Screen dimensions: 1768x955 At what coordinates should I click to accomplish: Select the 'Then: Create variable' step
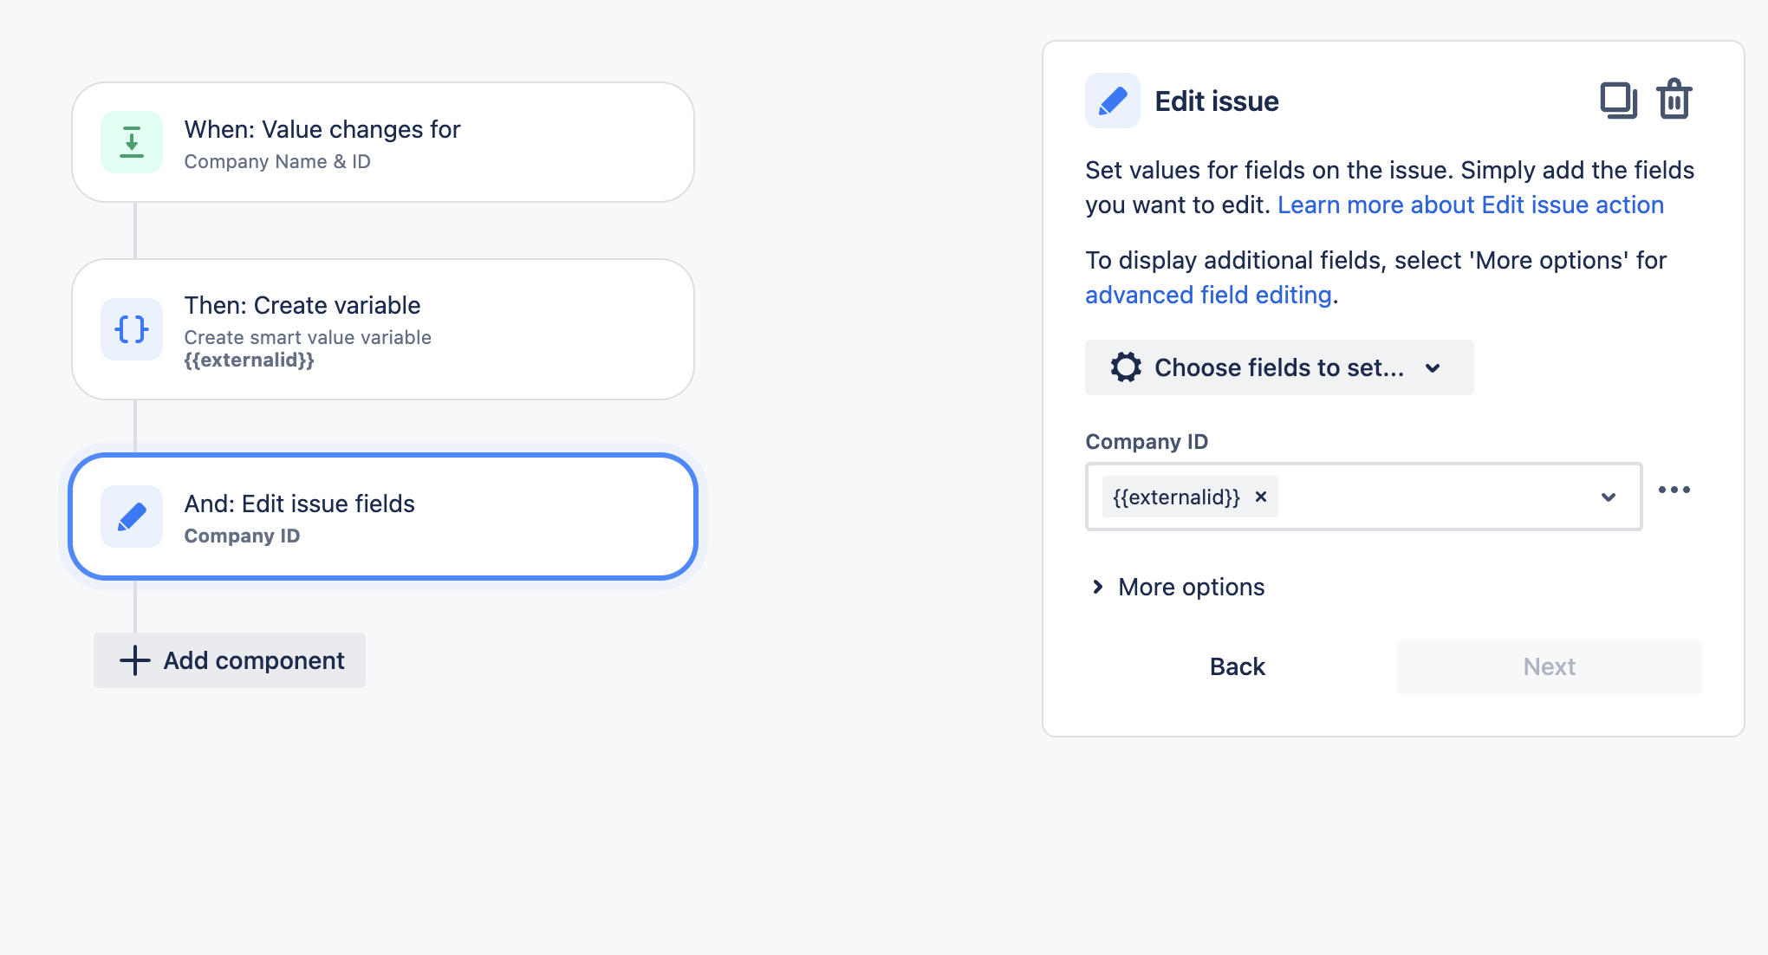tap(381, 329)
